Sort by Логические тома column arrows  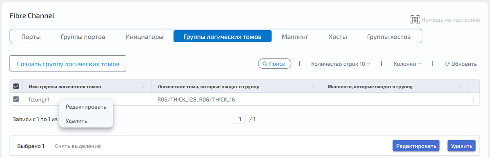[313, 86]
